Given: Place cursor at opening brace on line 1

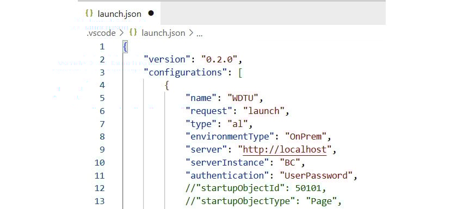Looking at the screenshot, I should pyautogui.click(x=125, y=47).
